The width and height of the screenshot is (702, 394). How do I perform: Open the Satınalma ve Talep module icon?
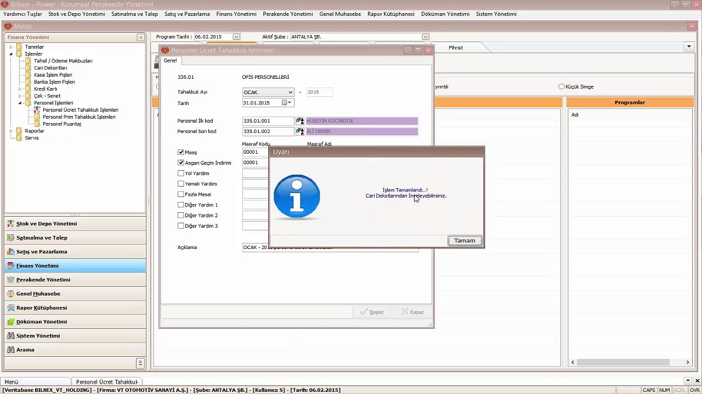coord(11,237)
